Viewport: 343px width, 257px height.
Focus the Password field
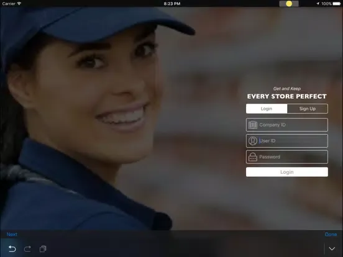pos(287,157)
